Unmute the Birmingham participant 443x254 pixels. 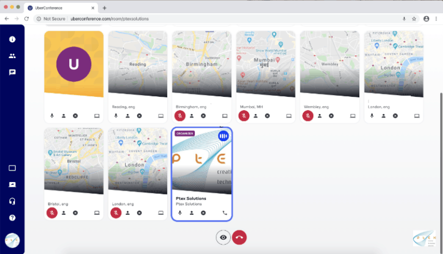(x=181, y=116)
